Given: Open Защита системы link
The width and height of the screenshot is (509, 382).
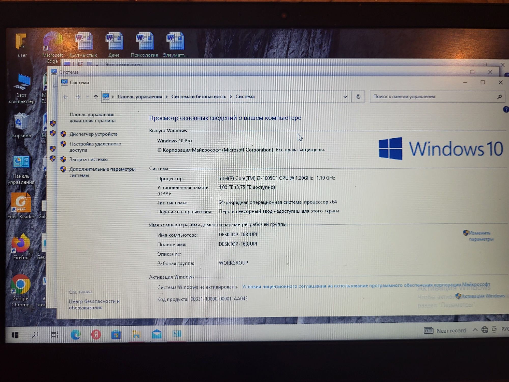Looking at the screenshot, I should pos(88,159).
